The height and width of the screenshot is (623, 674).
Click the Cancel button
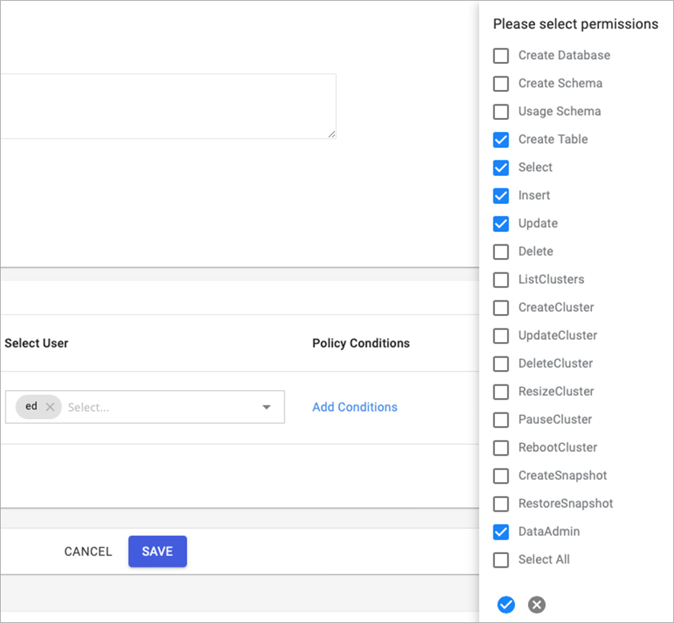pos(88,551)
